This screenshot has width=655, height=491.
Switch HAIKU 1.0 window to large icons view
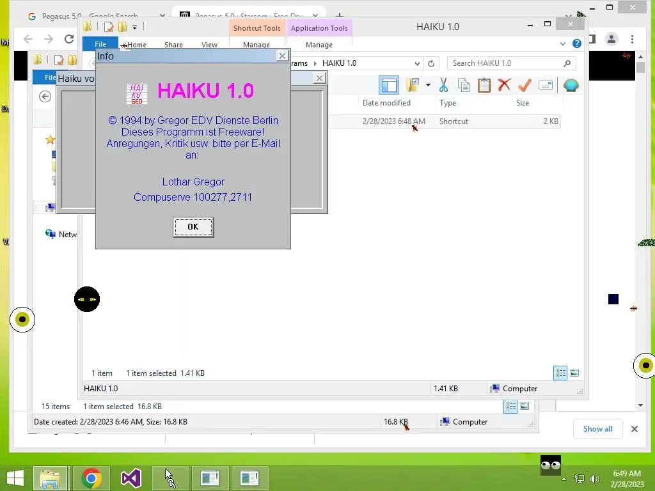coord(574,373)
